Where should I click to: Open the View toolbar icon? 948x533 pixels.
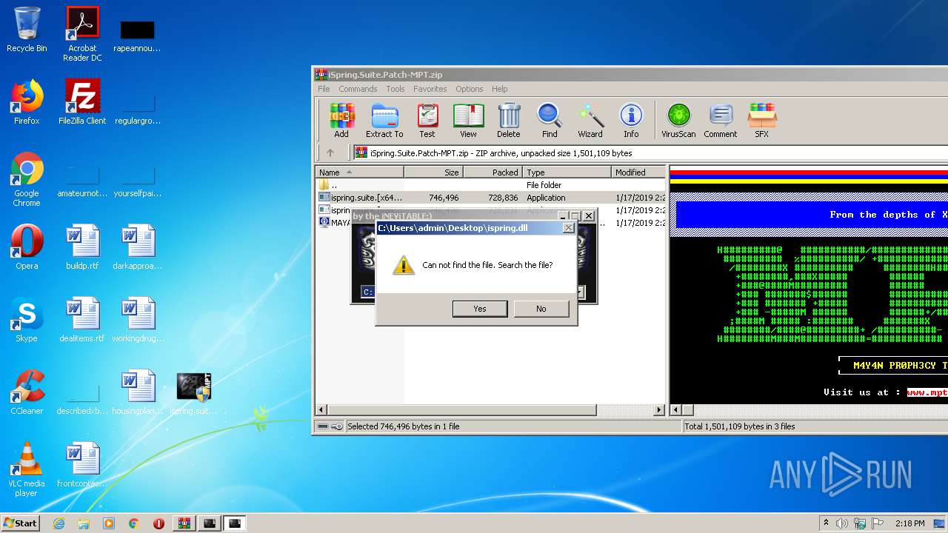pyautogui.click(x=468, y=120)
